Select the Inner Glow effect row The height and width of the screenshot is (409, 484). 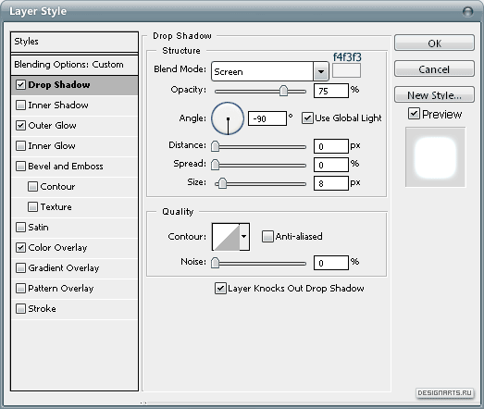tap(74, 146)
